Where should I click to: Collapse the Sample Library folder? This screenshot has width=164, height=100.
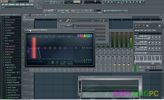(x=10, y=65)
